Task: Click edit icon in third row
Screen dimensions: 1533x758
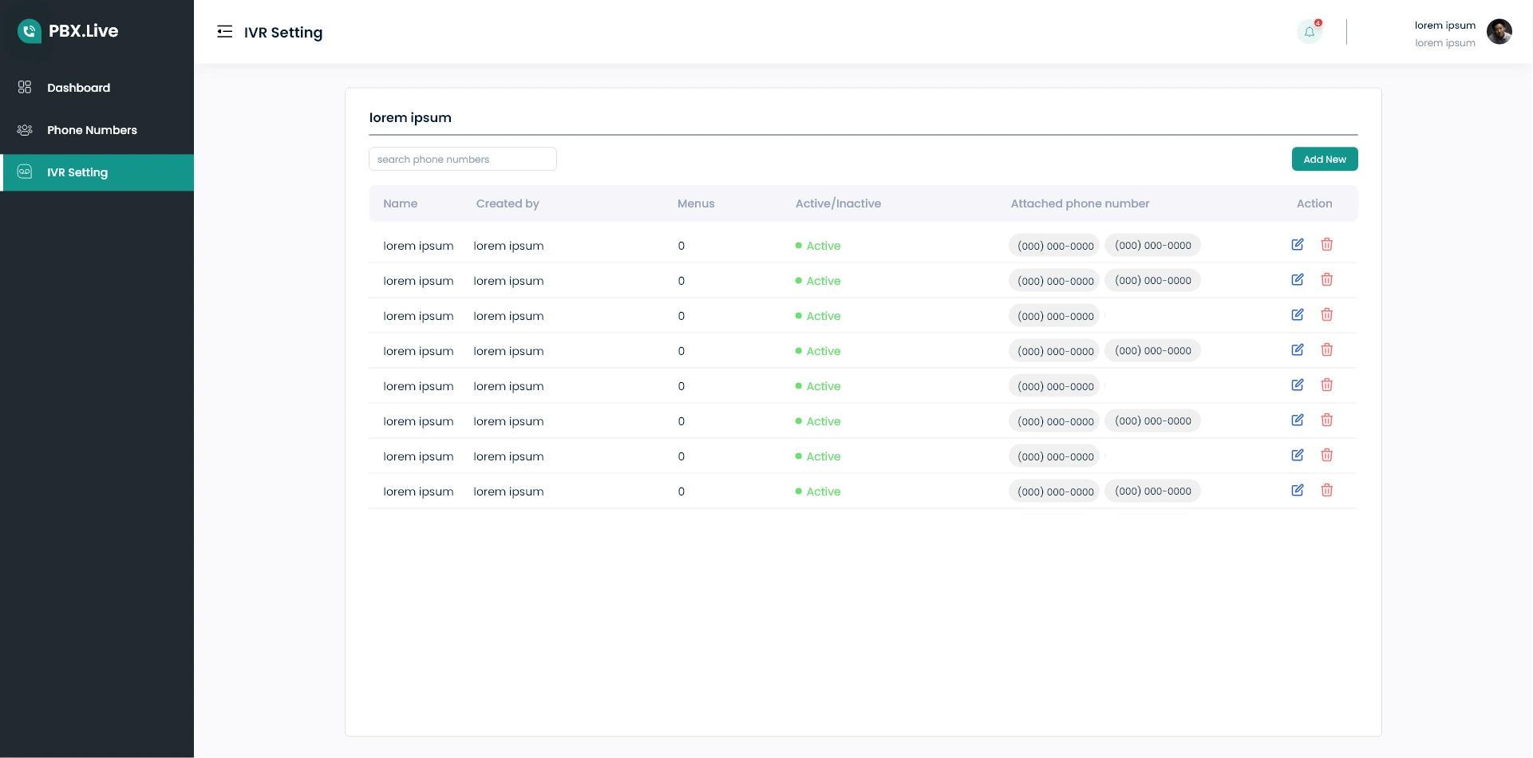Action: [1298, 315]
